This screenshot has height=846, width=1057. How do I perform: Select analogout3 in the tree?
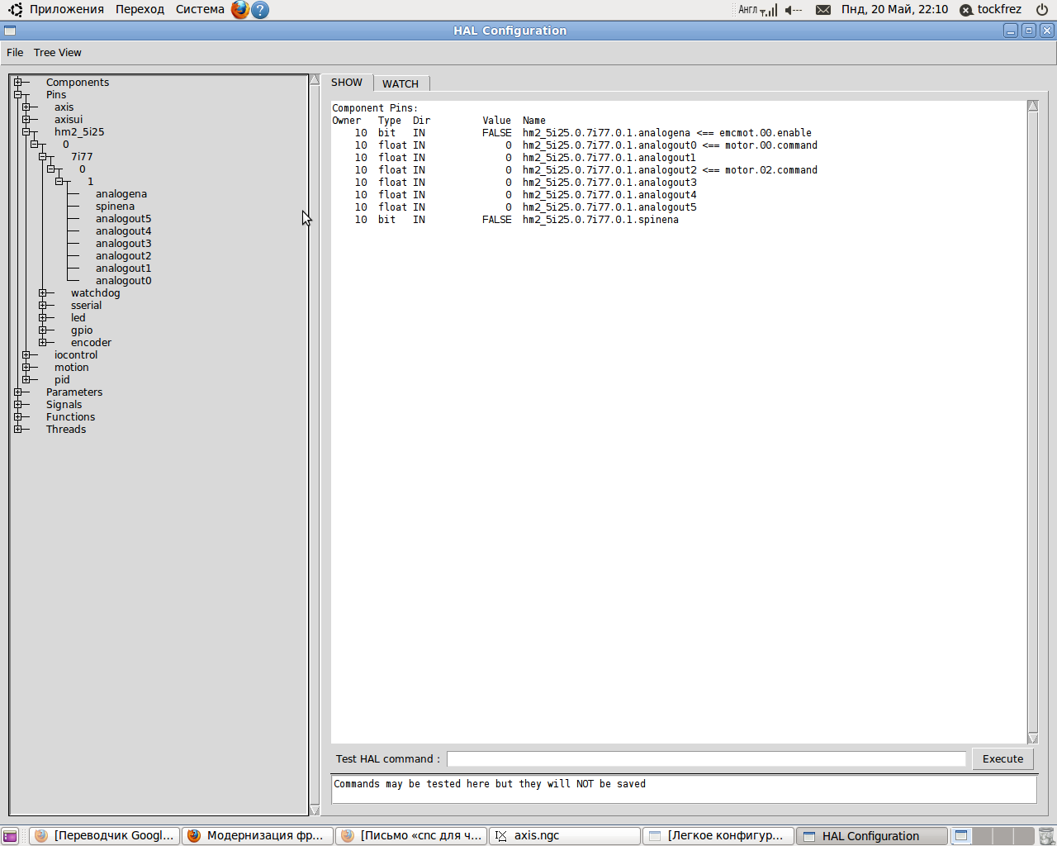(x=124, y=244)
